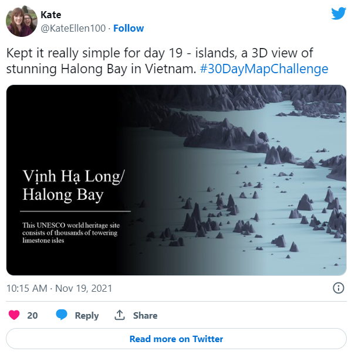
Task: Click the 20 likes count
Action: (32, 315)
